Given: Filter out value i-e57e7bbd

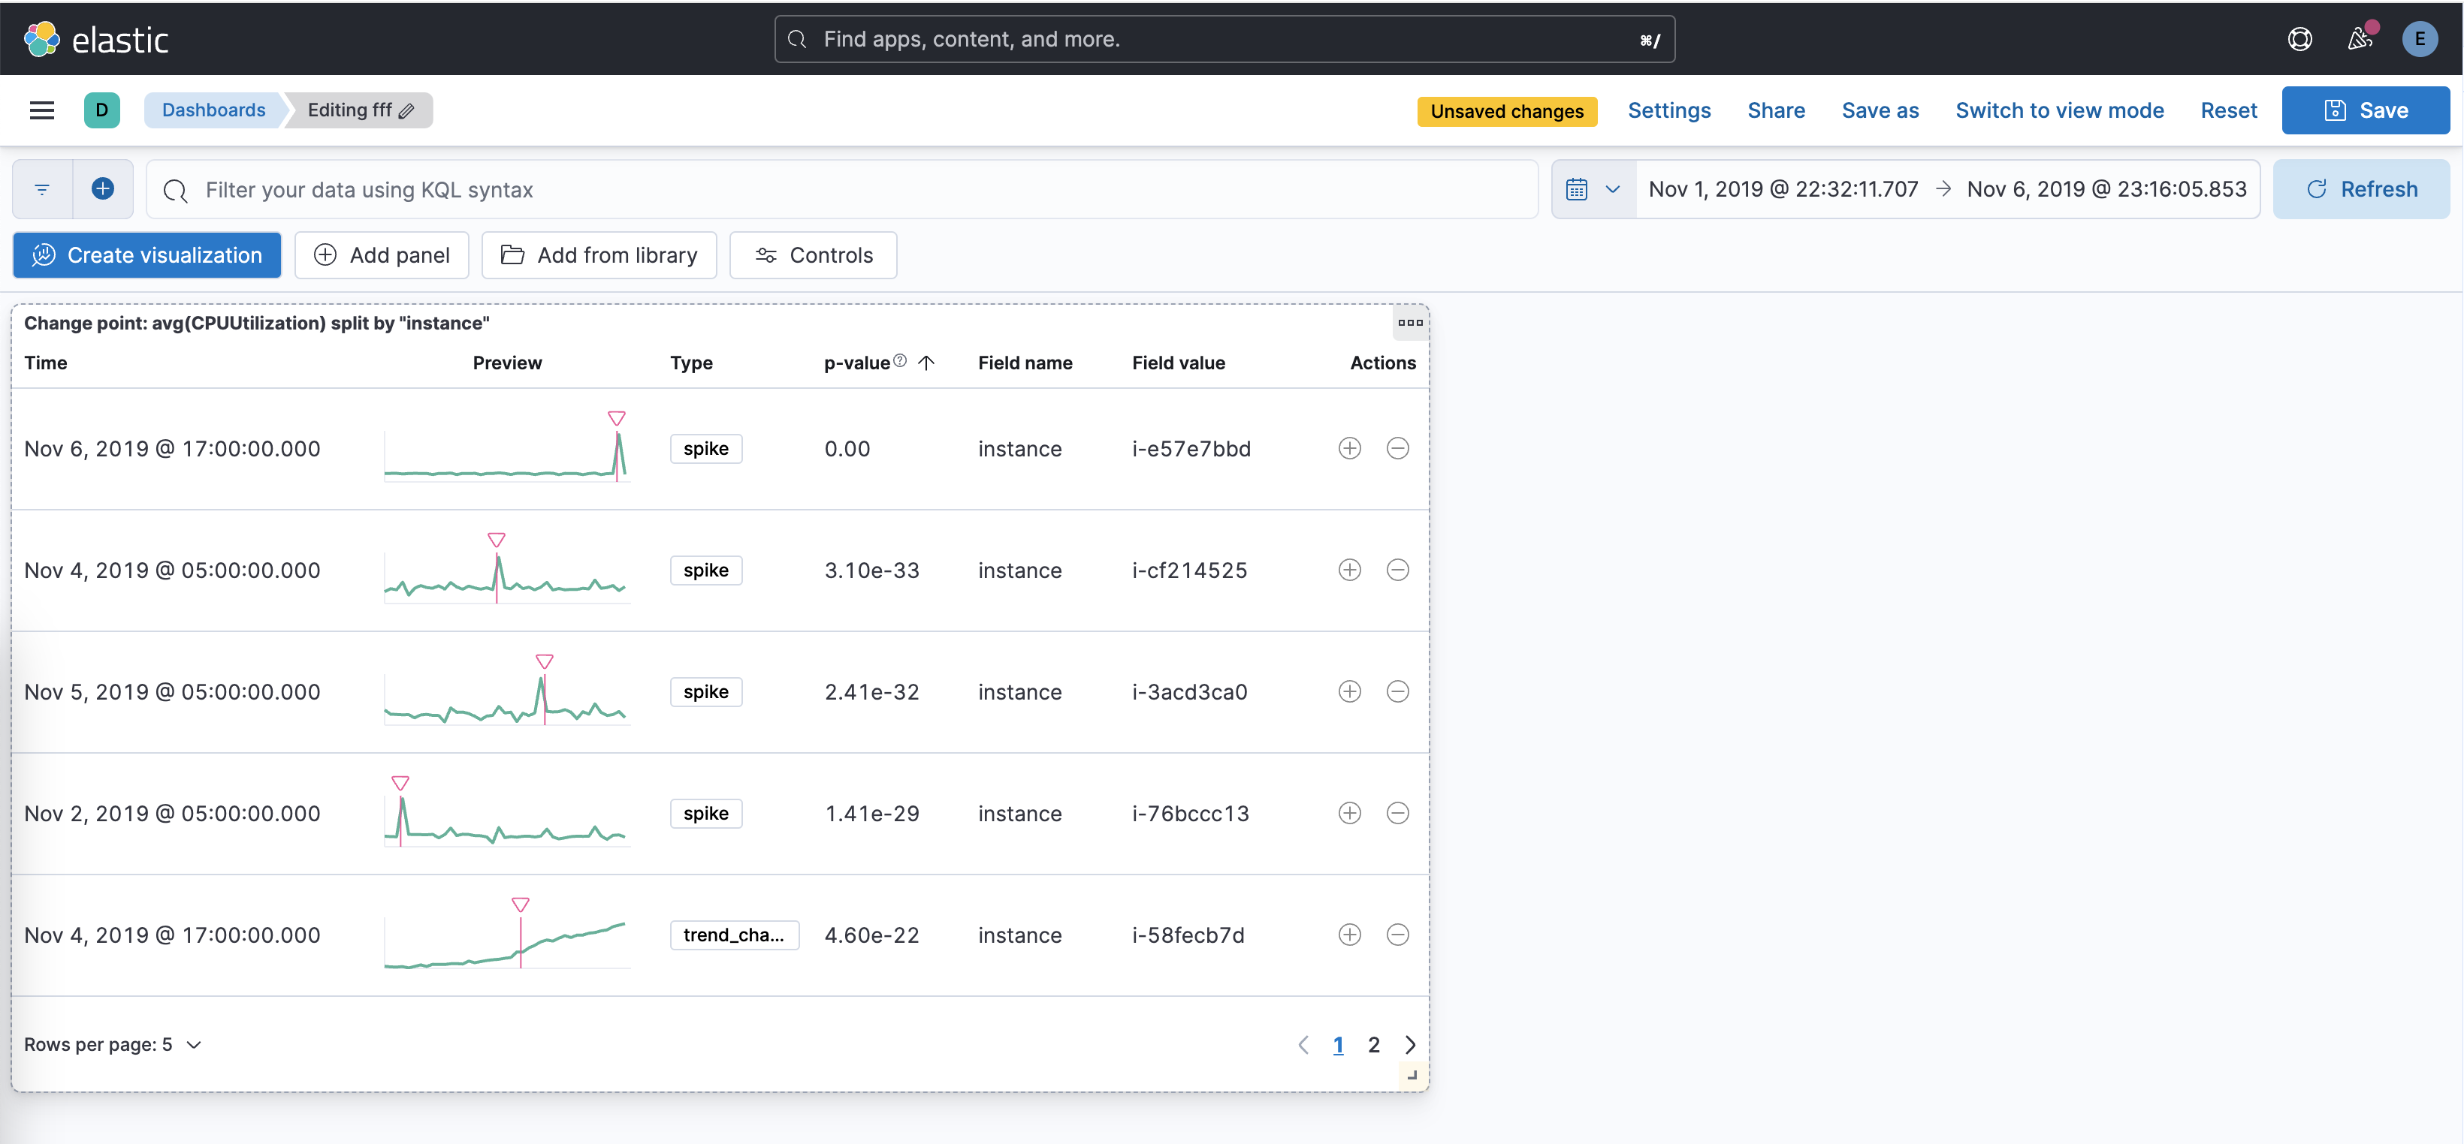Looking at the screenshot, I should click(x=1397, y=448).
